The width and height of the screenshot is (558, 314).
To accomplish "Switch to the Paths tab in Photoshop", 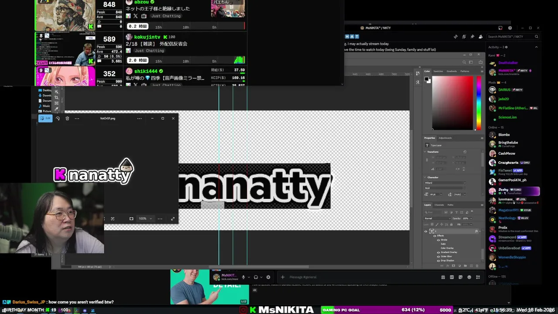I will 450,205.
